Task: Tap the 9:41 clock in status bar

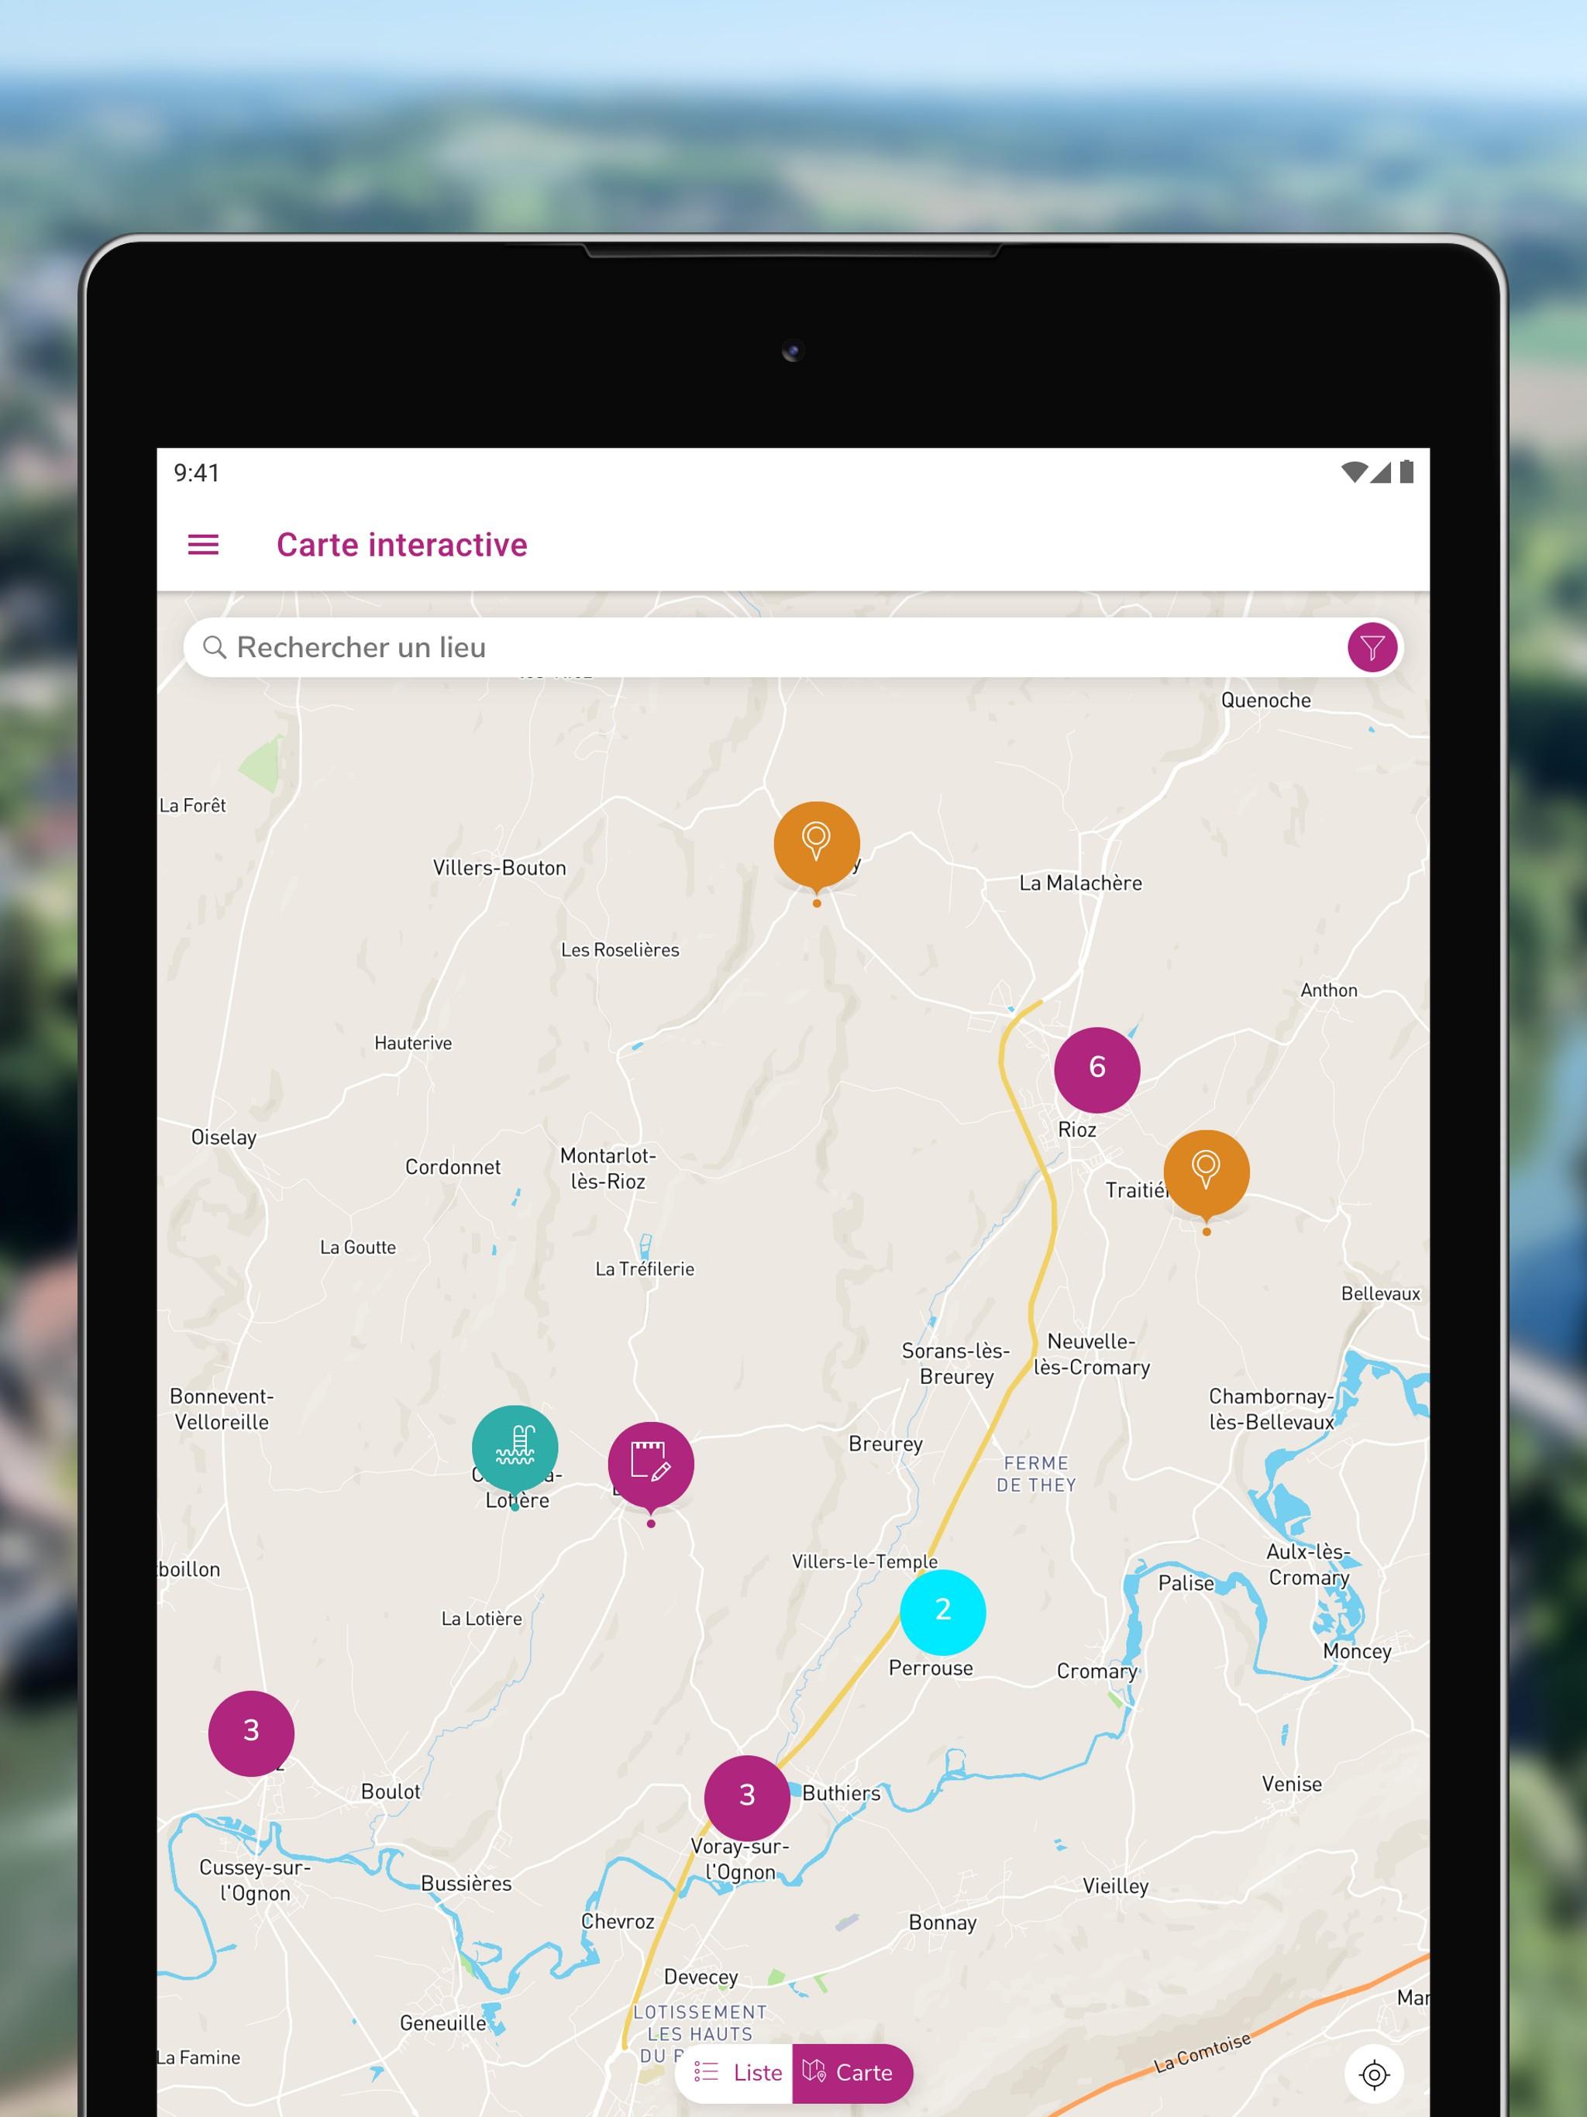Action: (196, 473)
